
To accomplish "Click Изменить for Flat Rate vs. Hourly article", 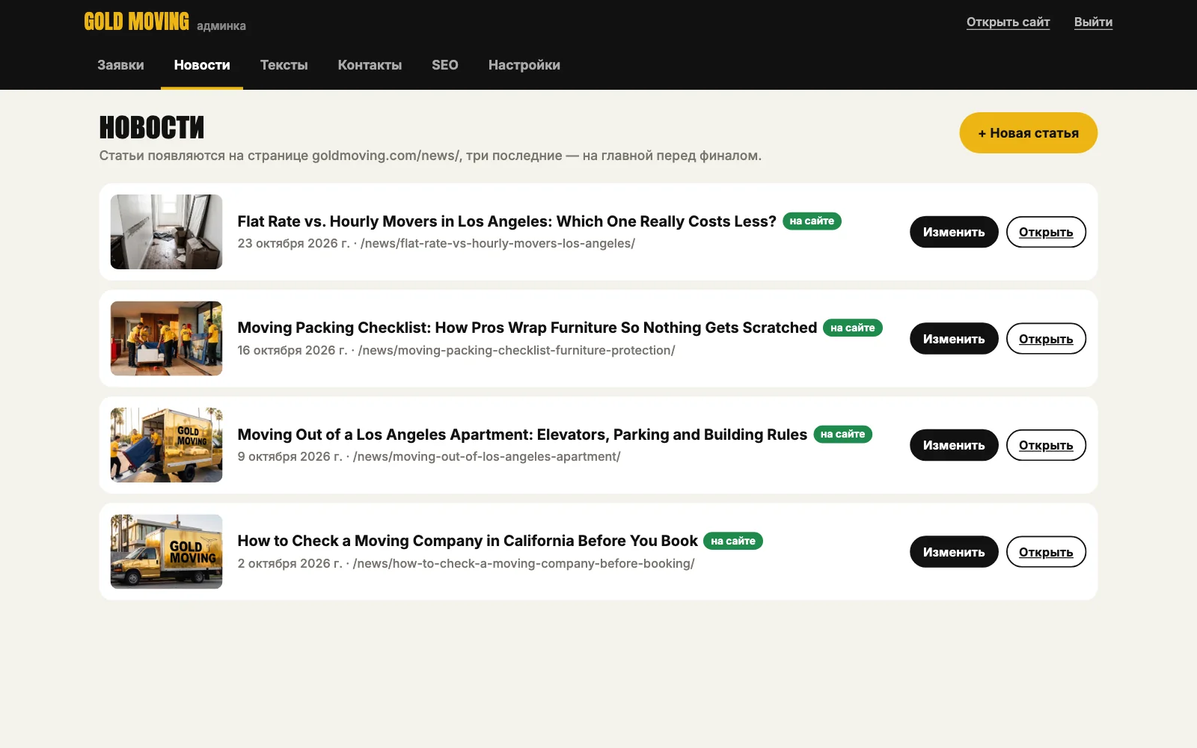I will point(954,232).
